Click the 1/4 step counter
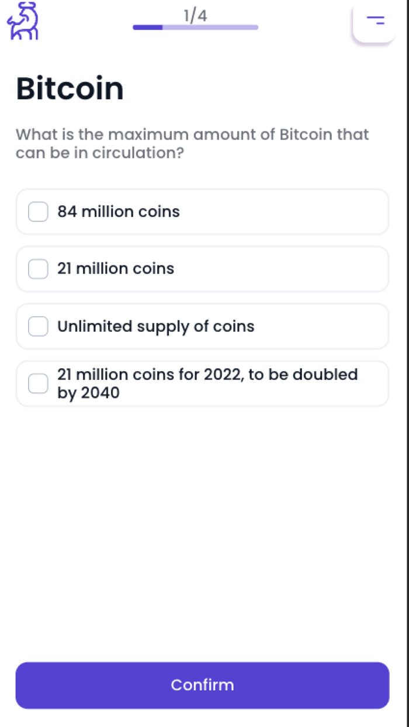Image resolution: width=409 pixels, height=727 pixels. point(195,16)
